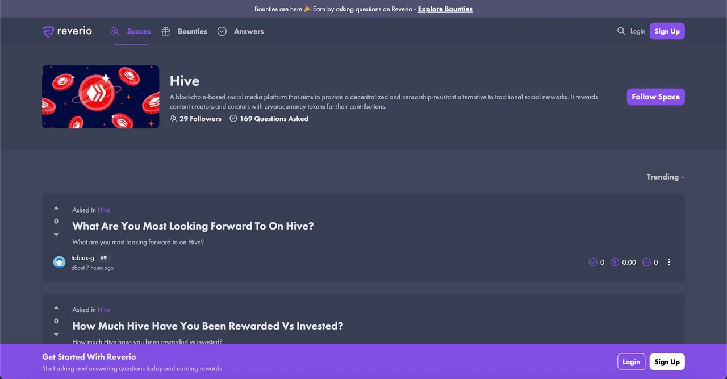This screenshot has height=379, width=727.
Task: Downvote the 'Rewarded Vs Invested' question
Action: 56,334
